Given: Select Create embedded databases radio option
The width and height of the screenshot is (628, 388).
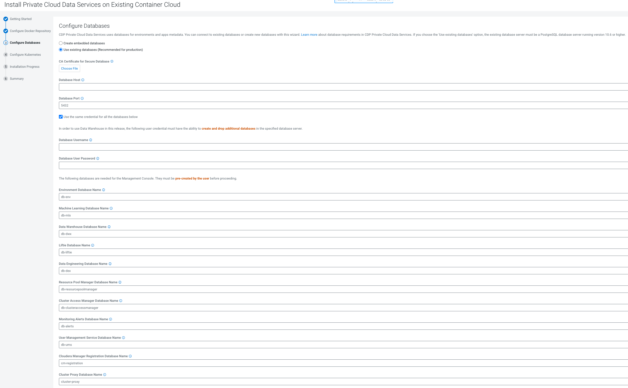Looking at the screenshot, I should [x=61, y=43].
